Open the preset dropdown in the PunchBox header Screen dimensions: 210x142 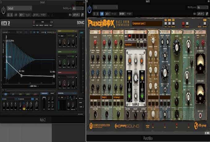[106, 7]
